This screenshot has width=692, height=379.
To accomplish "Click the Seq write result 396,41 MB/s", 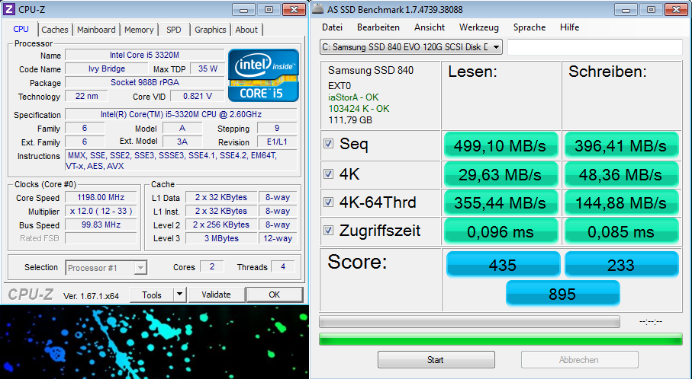I will pyautogui.click(x=621, y=145).
